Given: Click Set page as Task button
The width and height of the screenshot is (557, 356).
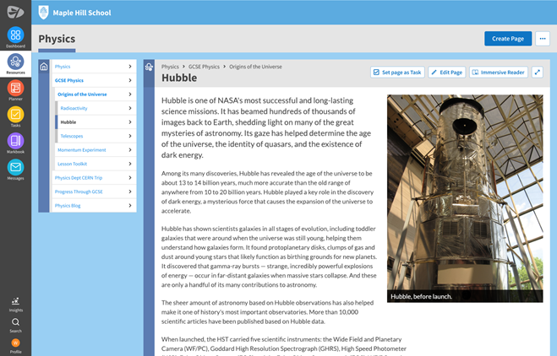Looking at the screenshot, I should (x=397, y=73).
